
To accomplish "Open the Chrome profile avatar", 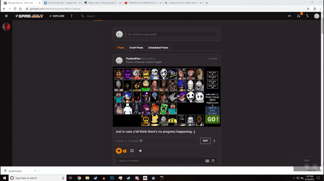I will [x=315, y=9].
